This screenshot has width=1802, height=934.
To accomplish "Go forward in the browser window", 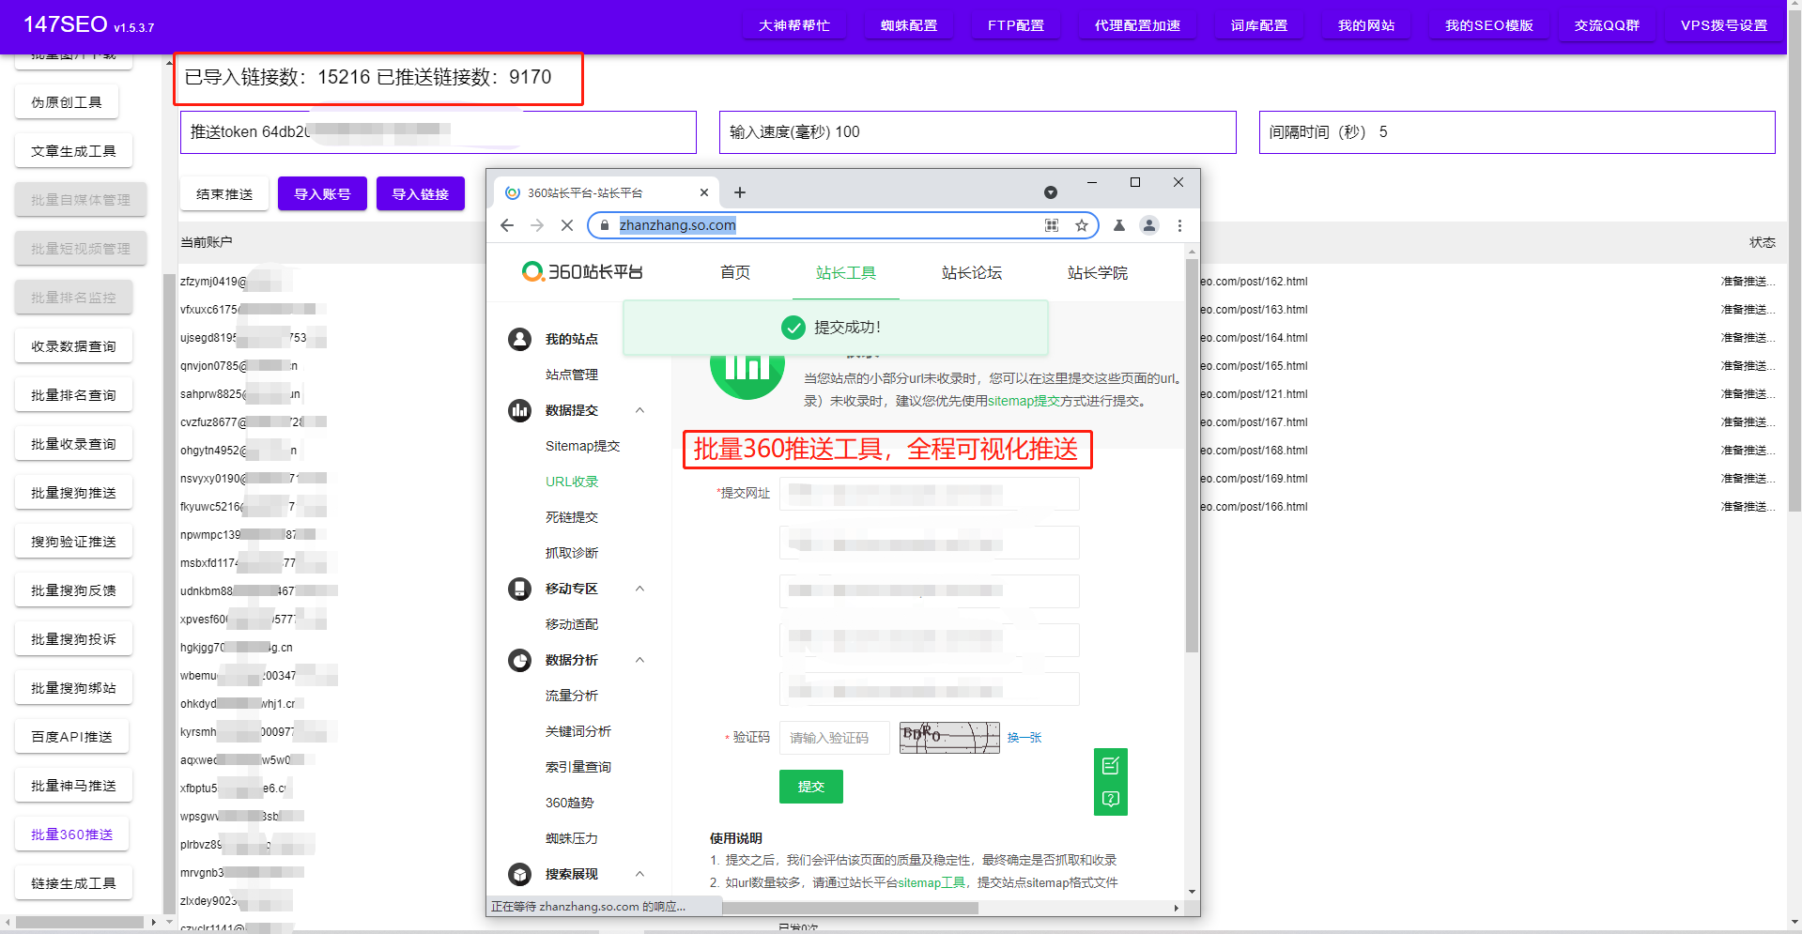I will pos(537,225).
